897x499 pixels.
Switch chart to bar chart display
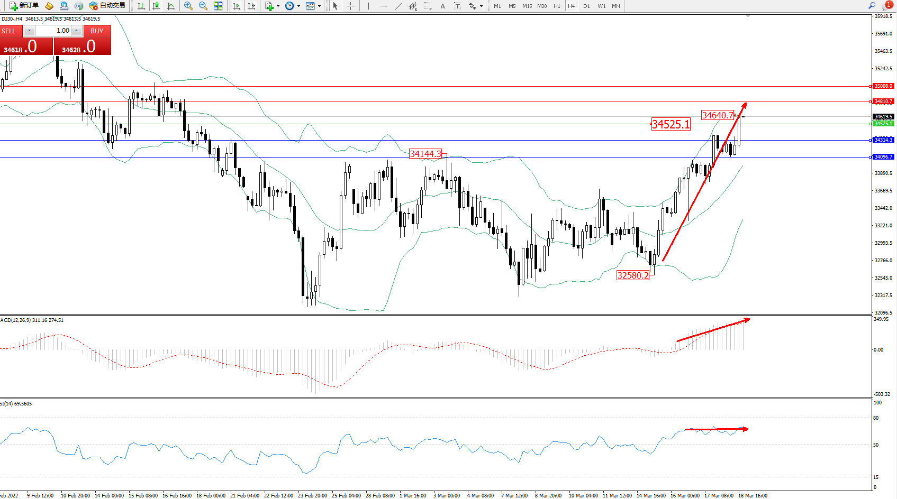[141, 6]
